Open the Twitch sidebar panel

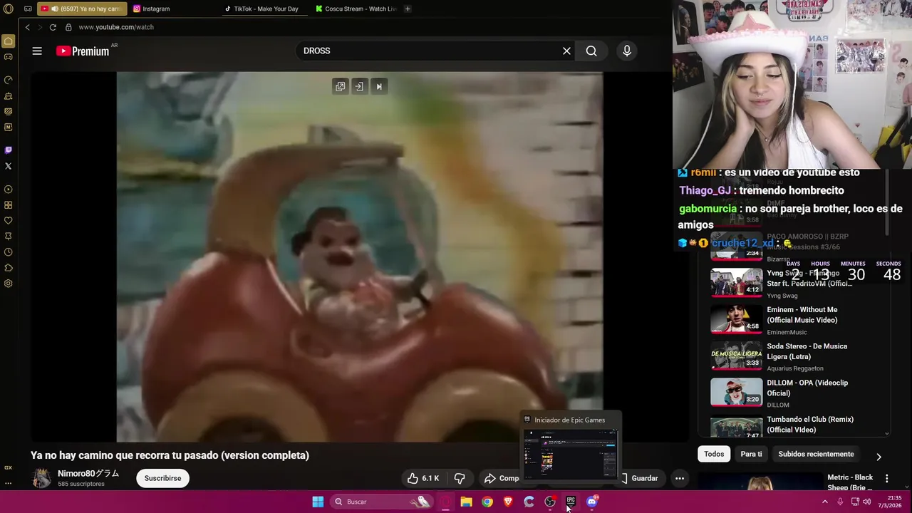coord(8,150)
